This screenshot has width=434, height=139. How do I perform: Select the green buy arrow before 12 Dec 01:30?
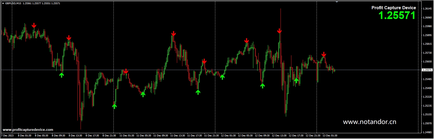pos(222,77)
